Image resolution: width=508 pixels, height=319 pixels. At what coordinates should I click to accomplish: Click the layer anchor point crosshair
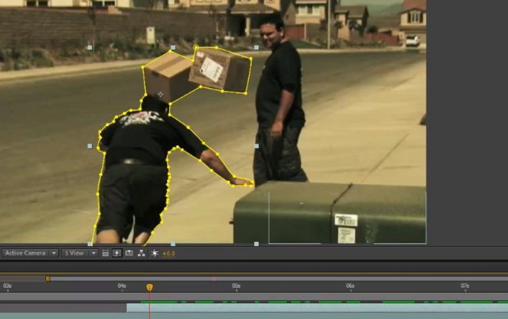160,95
